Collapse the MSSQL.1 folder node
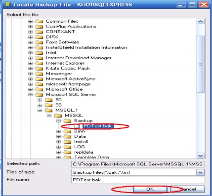Image resolution: width=212 pixels, height=196 pixels. [x=40, y=110]
